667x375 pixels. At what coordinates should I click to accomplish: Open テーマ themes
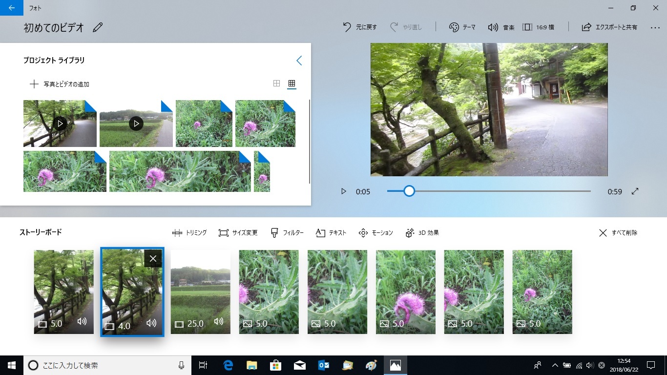coord(462,27)
